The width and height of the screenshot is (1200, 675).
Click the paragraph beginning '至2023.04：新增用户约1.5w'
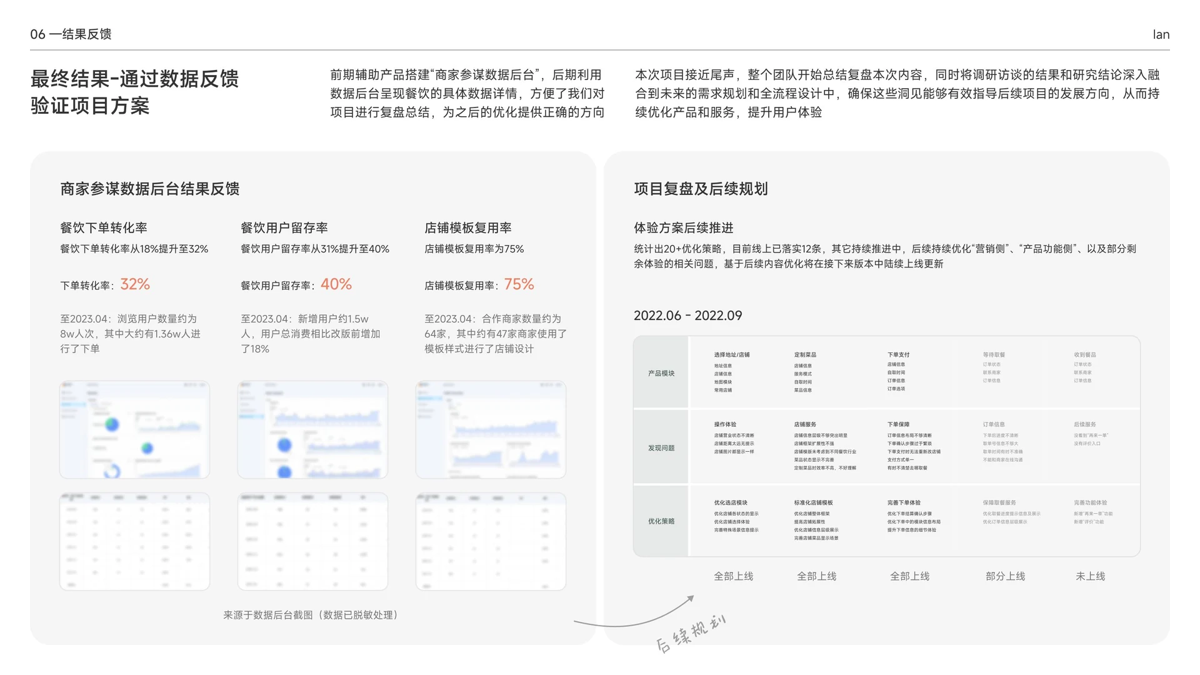point(311,334)
